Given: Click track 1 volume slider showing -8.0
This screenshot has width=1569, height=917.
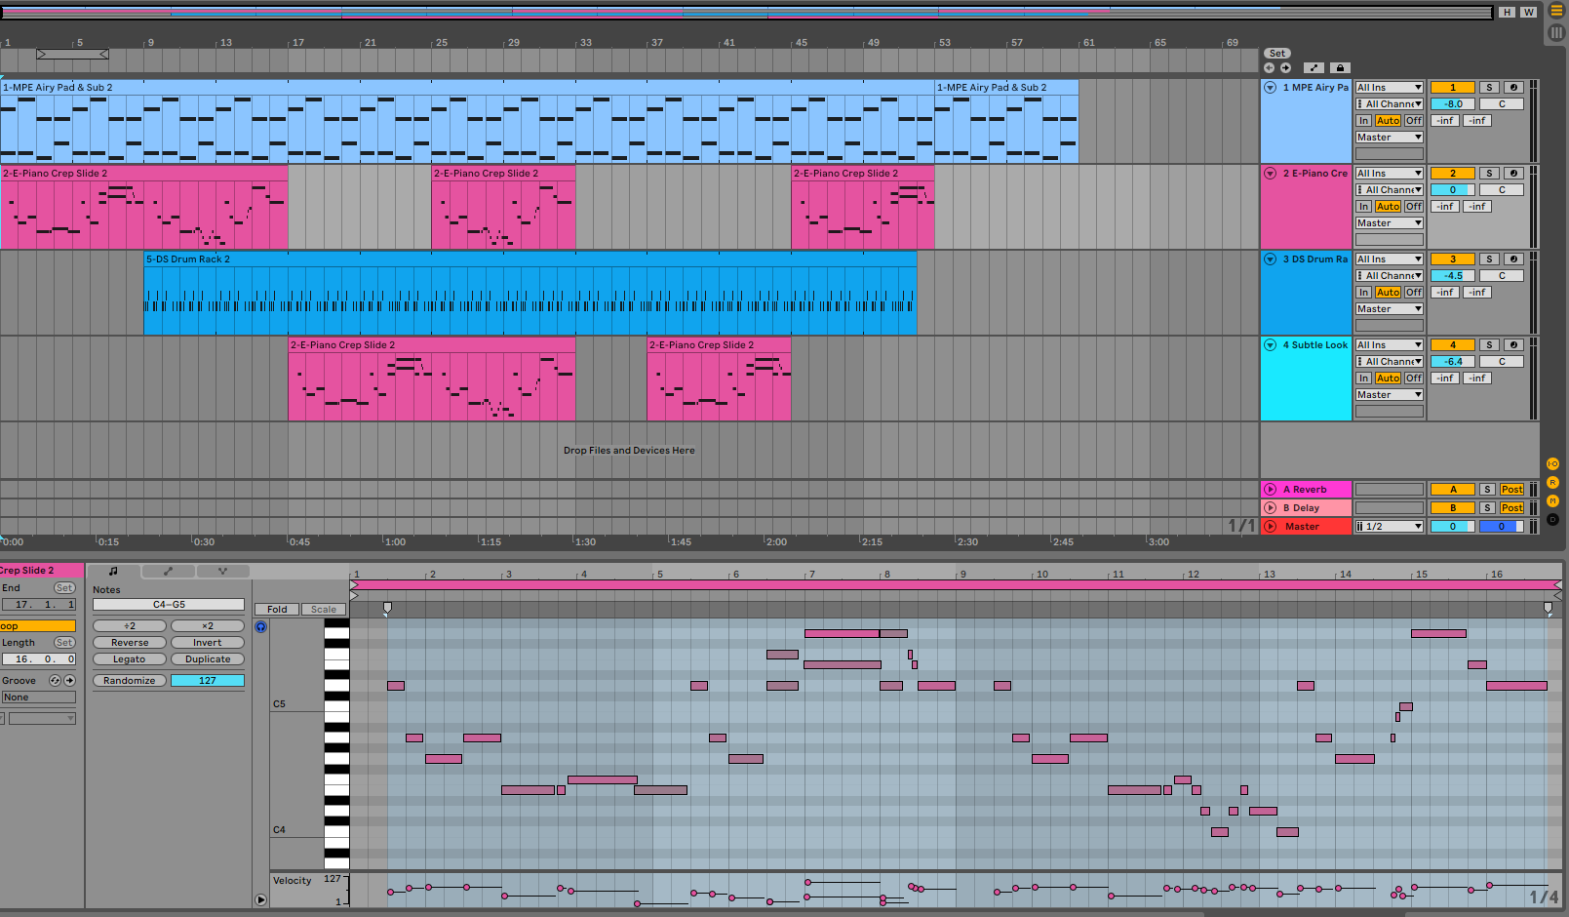Looking at the screenshot, I should tap(1453, 104).
